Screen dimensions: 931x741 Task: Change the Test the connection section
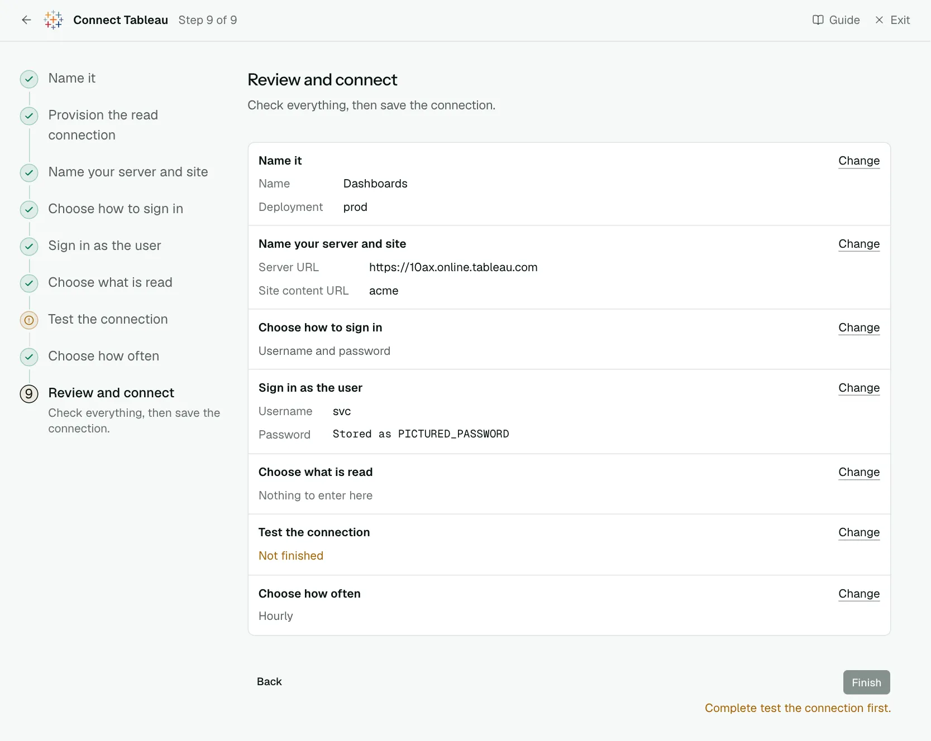859,532
